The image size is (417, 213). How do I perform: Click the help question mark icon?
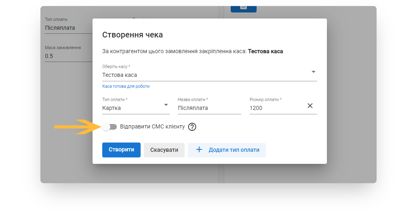coord(192,127)
